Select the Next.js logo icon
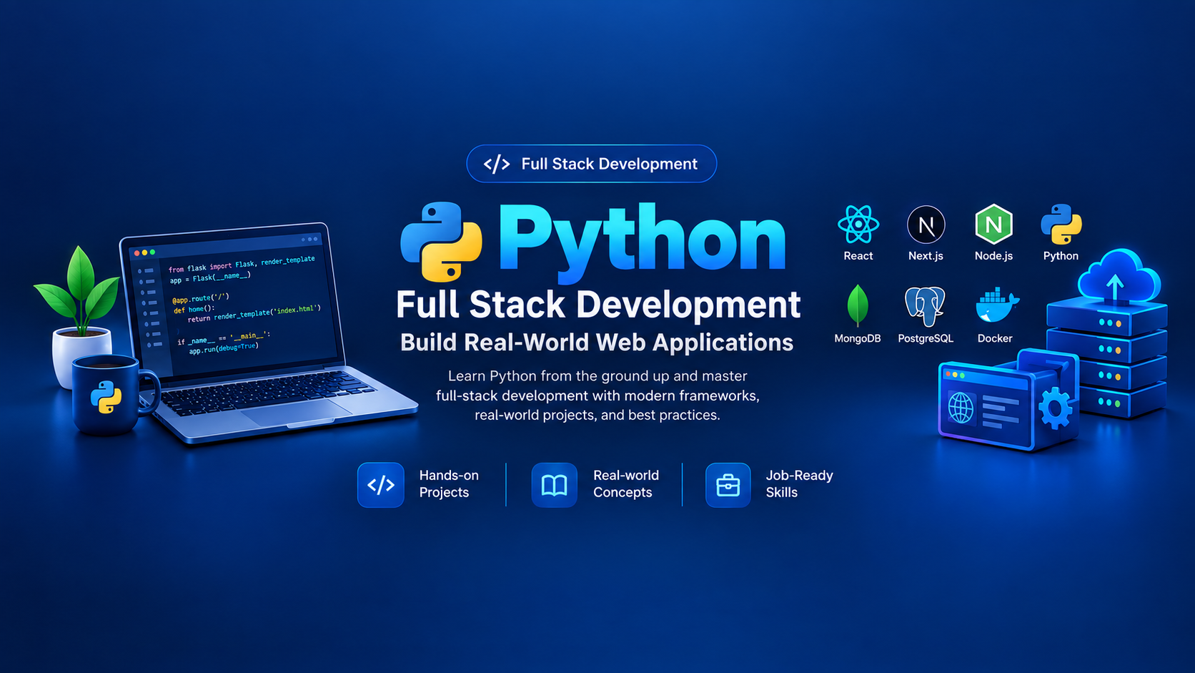 coord(926,225)
